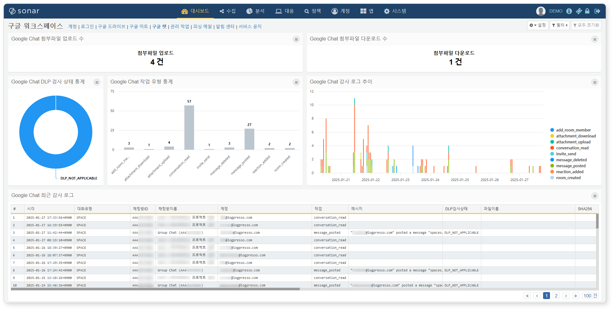Screen dimensions: 613x310
Task: Click the logout icon
Action: [597, 11]
